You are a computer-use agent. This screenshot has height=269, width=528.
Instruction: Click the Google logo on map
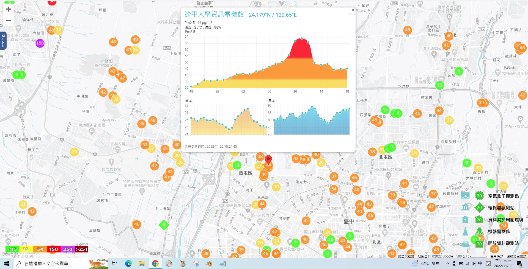coord(10,254)
